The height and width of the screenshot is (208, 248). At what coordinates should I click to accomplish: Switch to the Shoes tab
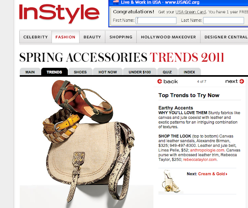(x=80, y=72)
